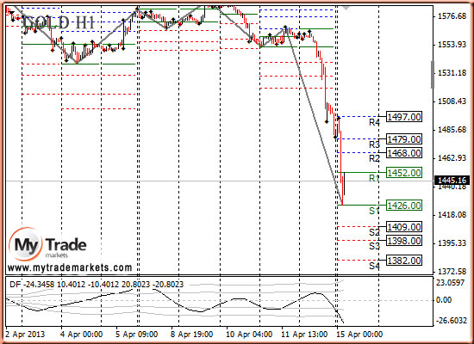
Task: Select the R3 price label 1479.00
Action: pyautogui.click(x=404, y=139)
